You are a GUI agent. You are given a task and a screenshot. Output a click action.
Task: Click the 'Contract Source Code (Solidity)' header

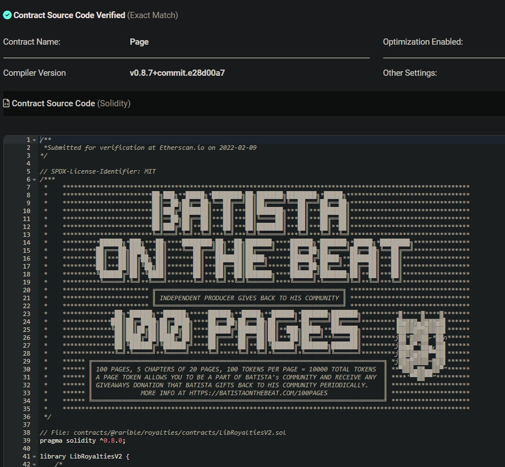click(71, 103)
